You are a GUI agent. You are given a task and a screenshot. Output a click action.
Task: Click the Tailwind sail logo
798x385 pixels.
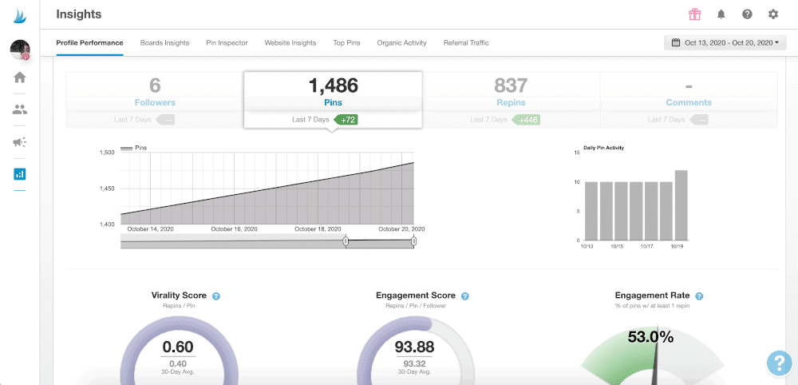[21, 14]
